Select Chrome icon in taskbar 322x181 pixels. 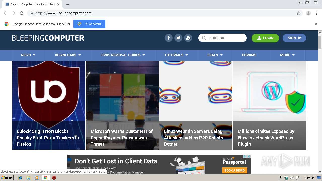point(45,178)
